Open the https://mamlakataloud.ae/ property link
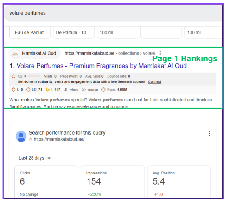 tap(59, 139)
